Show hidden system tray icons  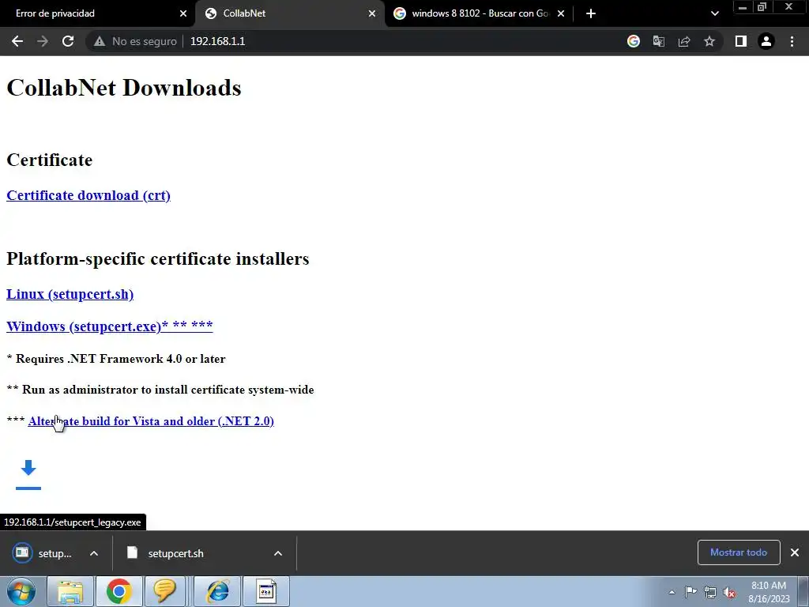click(x=672, y=592)
